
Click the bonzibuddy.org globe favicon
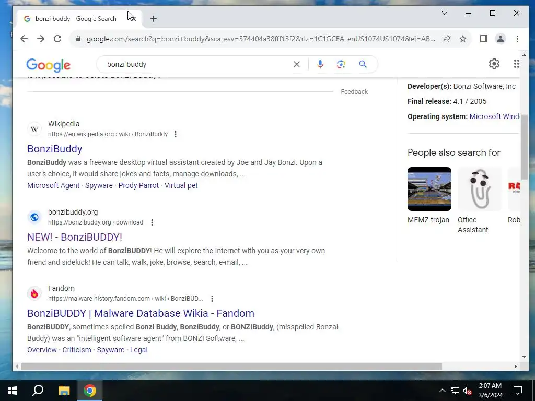click(x=34, y=217)
